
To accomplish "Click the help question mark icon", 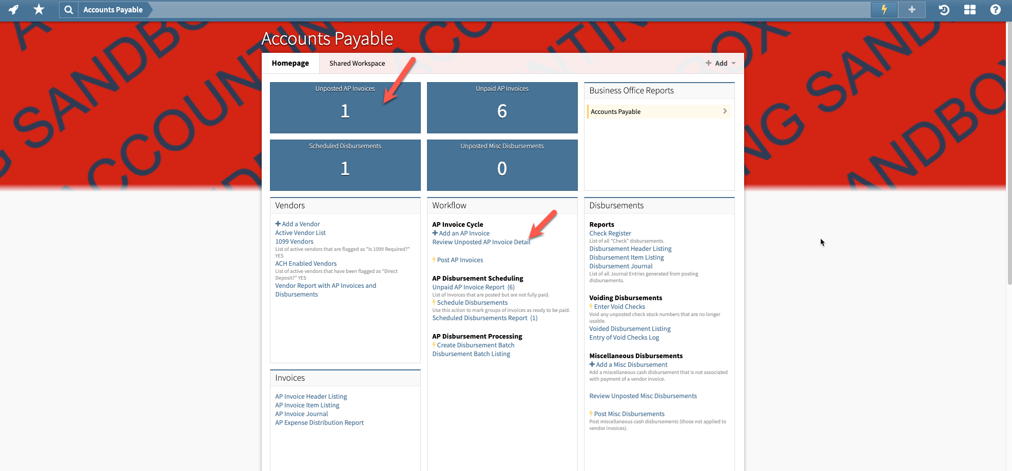I will (995, 9).
